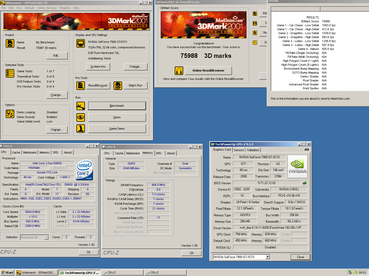
Task: Click the System Info button
Action: (98, 67)
